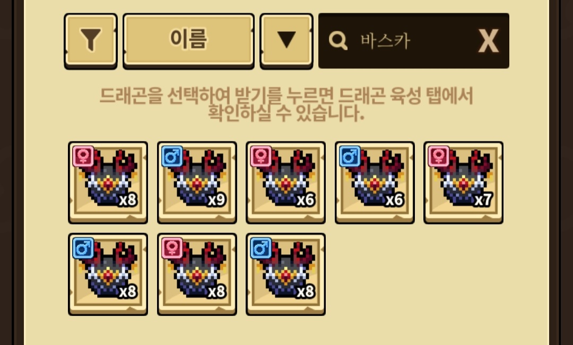Image resolution: width=573 pixels, height=345 pixels.
Task: Toggle the sort order triangle arrow
Action: tap(286, 41)
